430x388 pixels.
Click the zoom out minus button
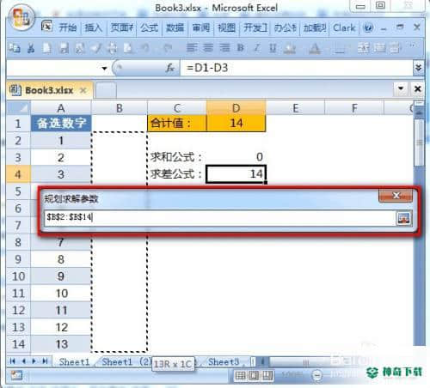pos(317,375)
